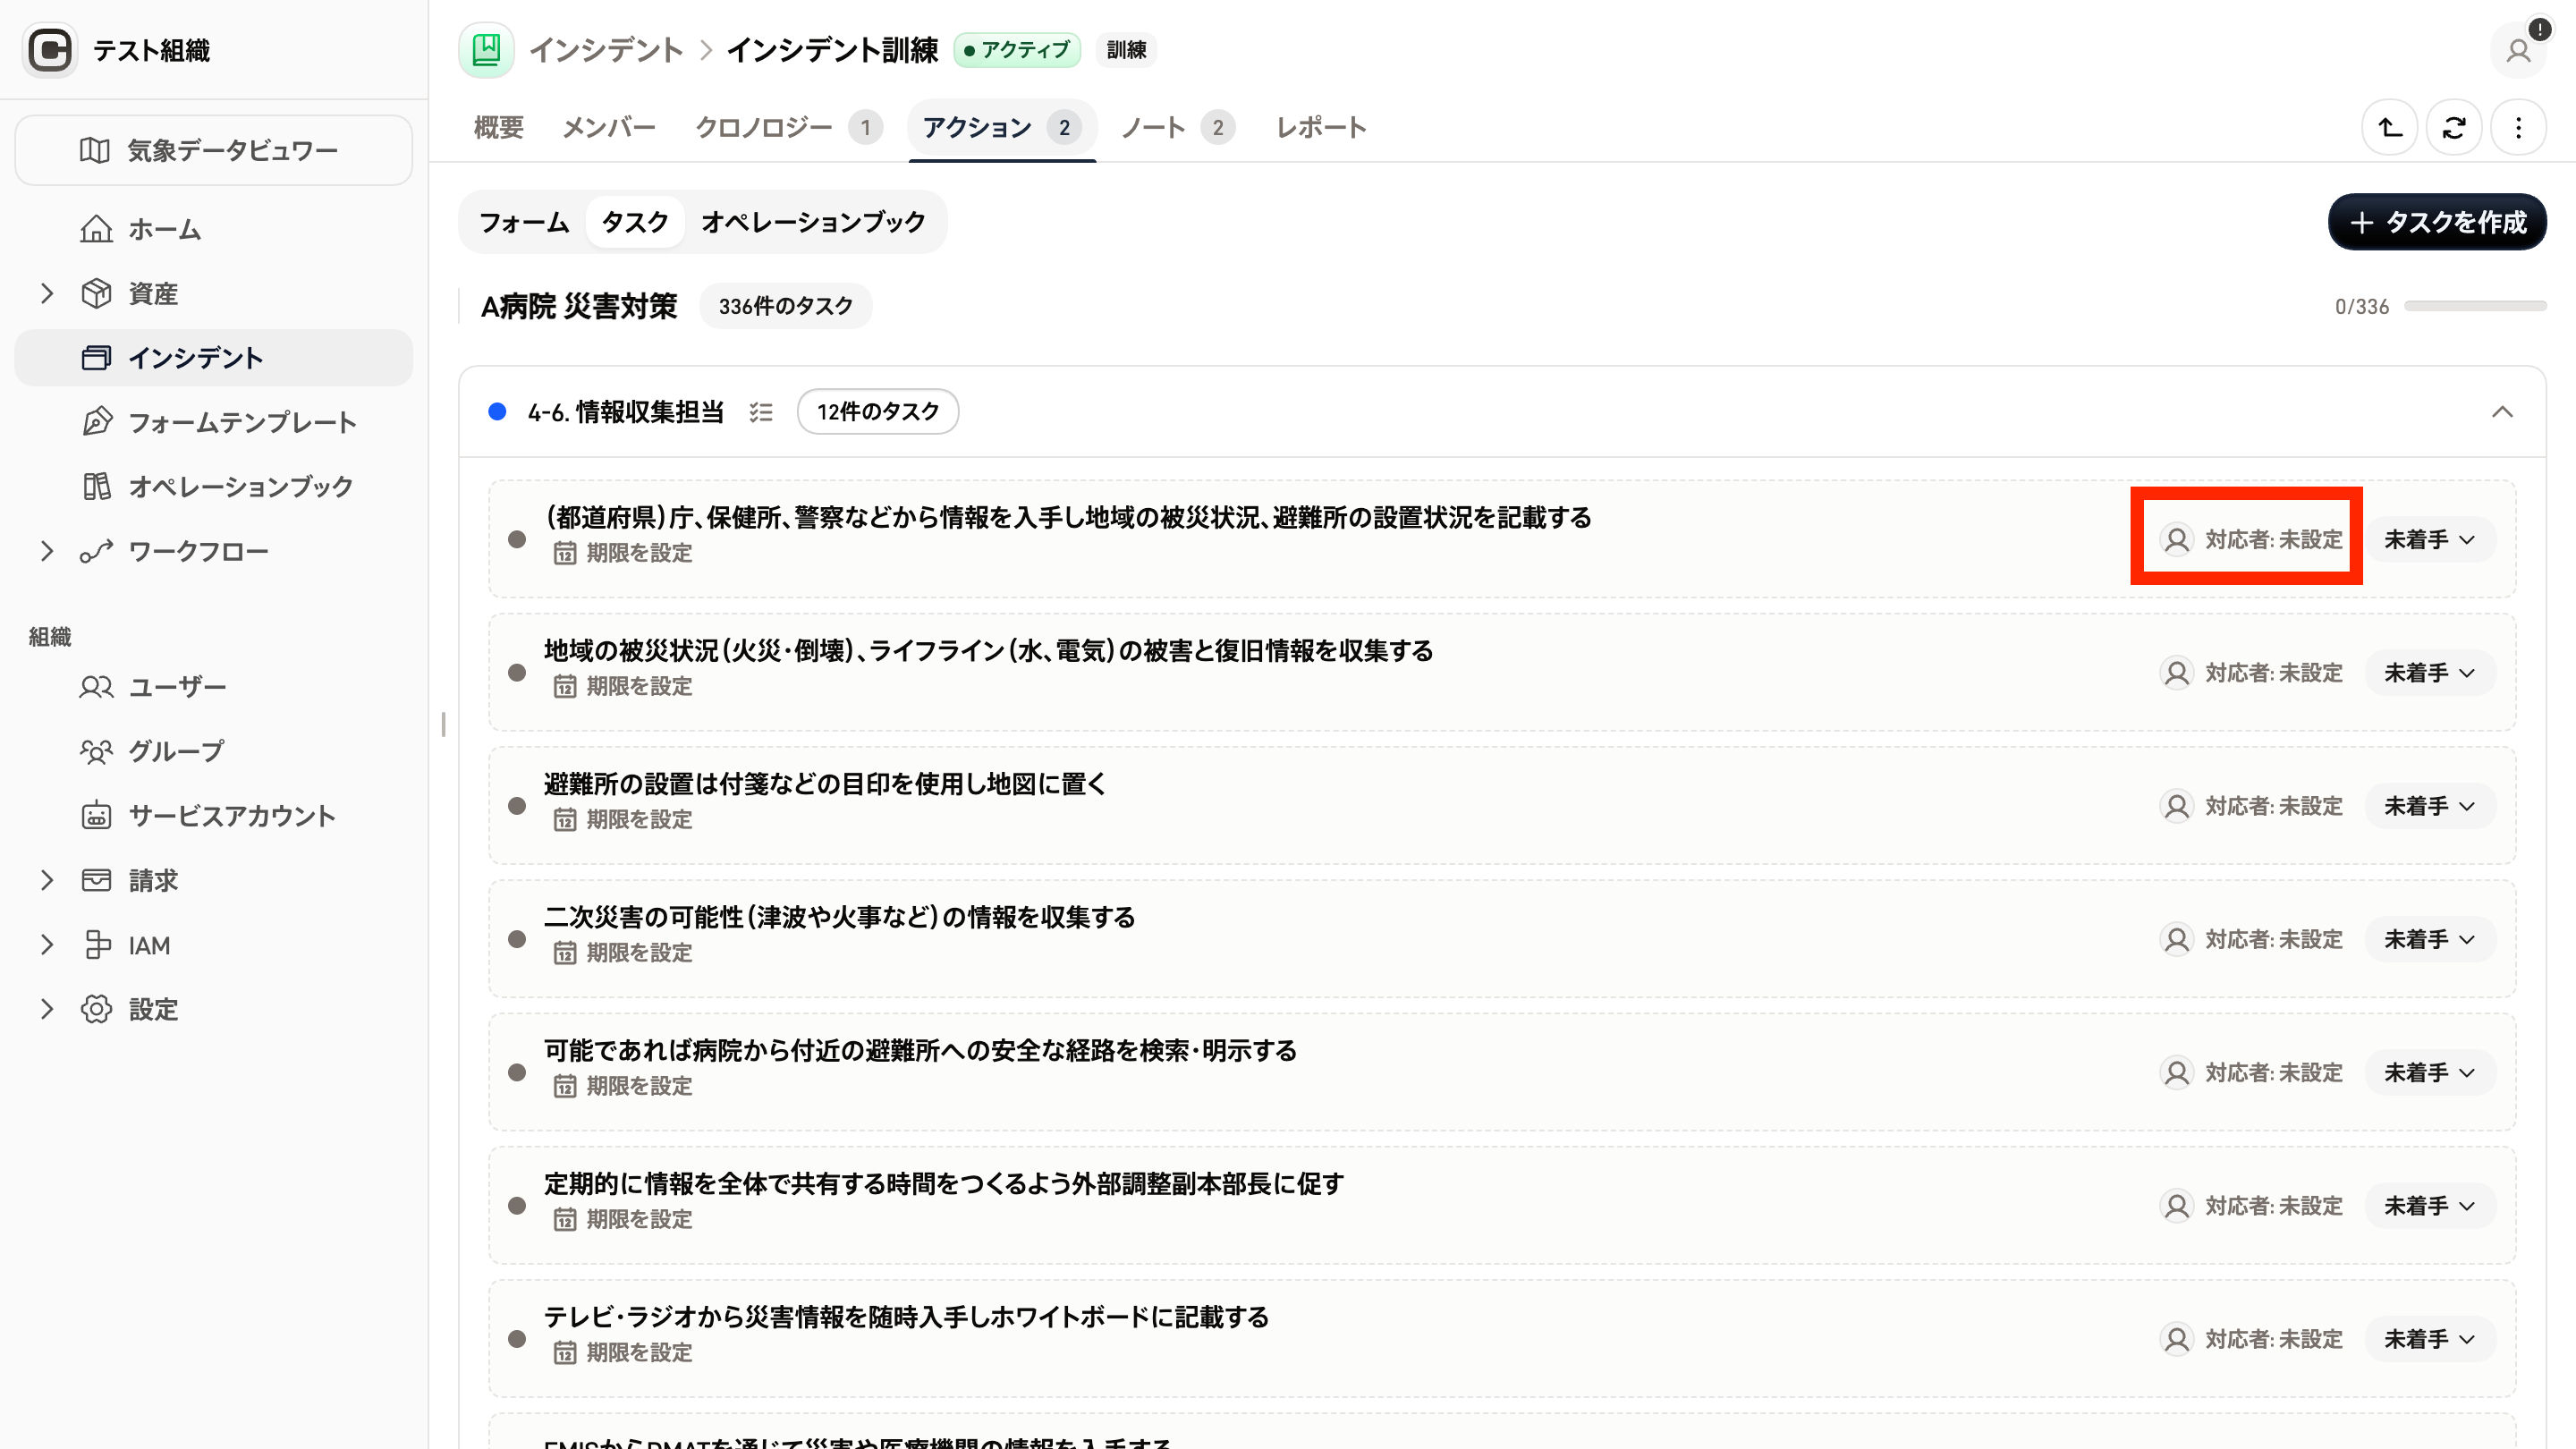Click the タスクを作成 button
This screenshot has height=1449, width=2576.
click(2437, 222)
